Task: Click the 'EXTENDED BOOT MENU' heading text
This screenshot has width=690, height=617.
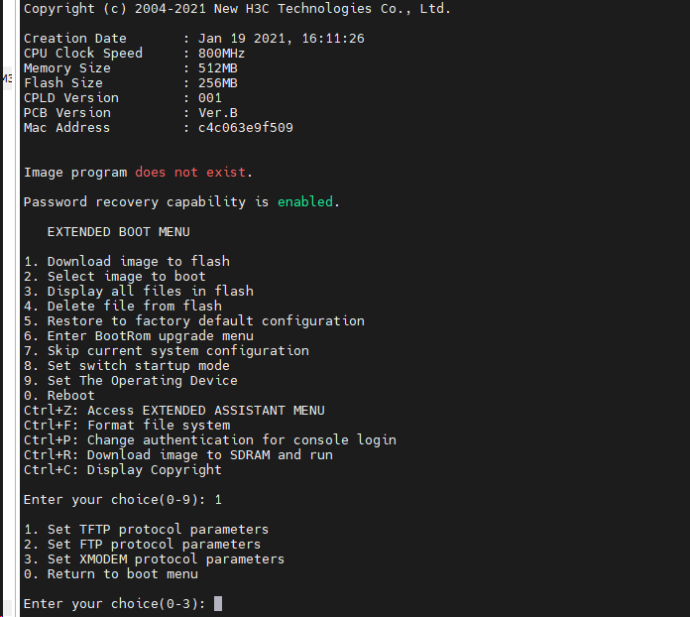Action: click(118, 231)
